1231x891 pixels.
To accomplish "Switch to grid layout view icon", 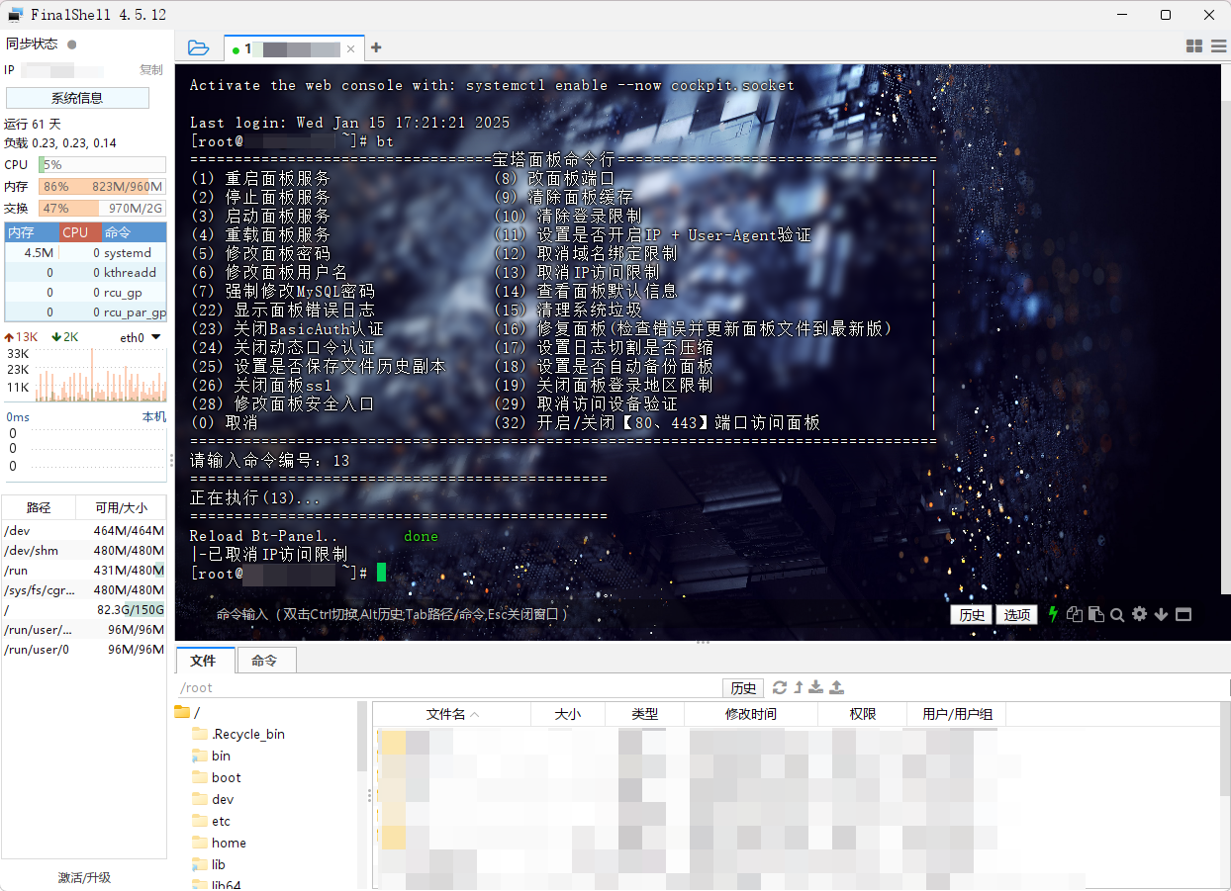I will point(1194,46).
